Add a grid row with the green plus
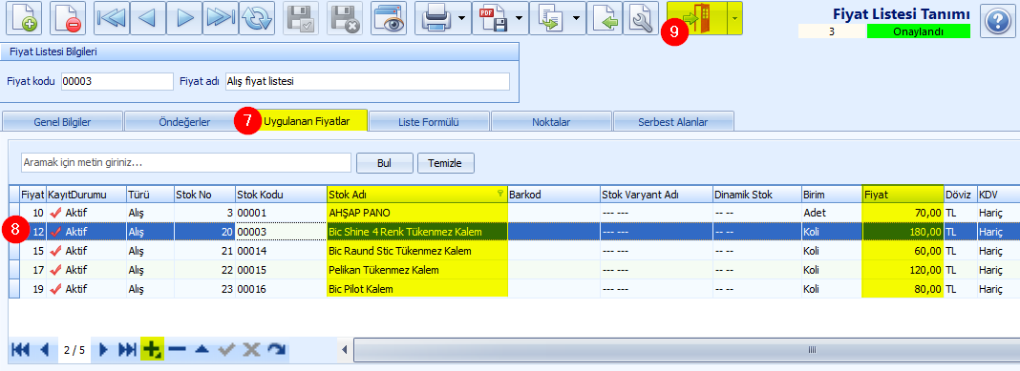This screenshot has height=371, width=1020. 152,350
